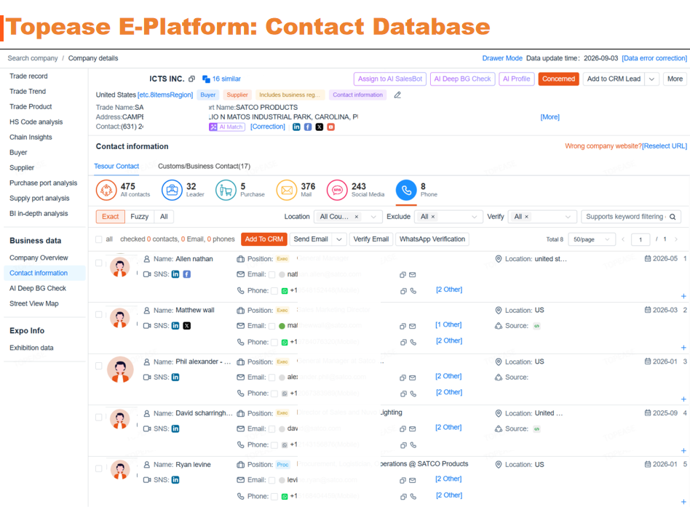Filter by Mail envelope icon (376)
The image size is (690, 507).
(x=287, y=191)
